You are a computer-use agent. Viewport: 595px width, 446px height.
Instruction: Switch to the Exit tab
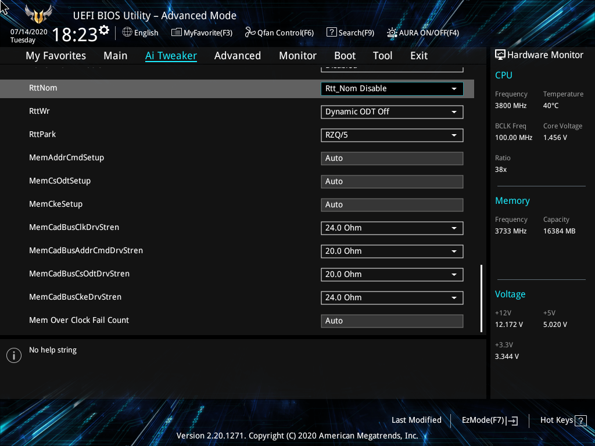pyautogui.click(x=419, y=56)
